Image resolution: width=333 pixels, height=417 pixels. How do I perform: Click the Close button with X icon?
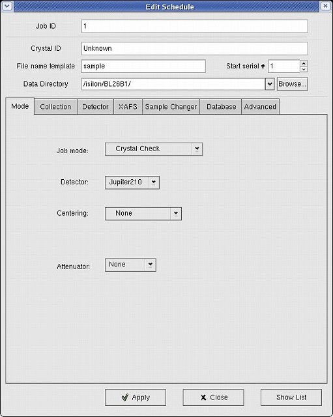pos(213,397)
